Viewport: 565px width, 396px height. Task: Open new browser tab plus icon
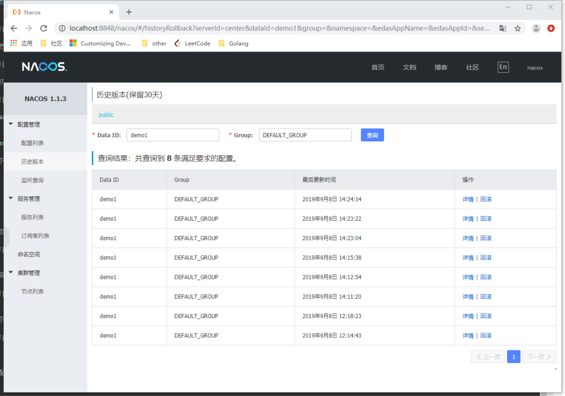129,12
